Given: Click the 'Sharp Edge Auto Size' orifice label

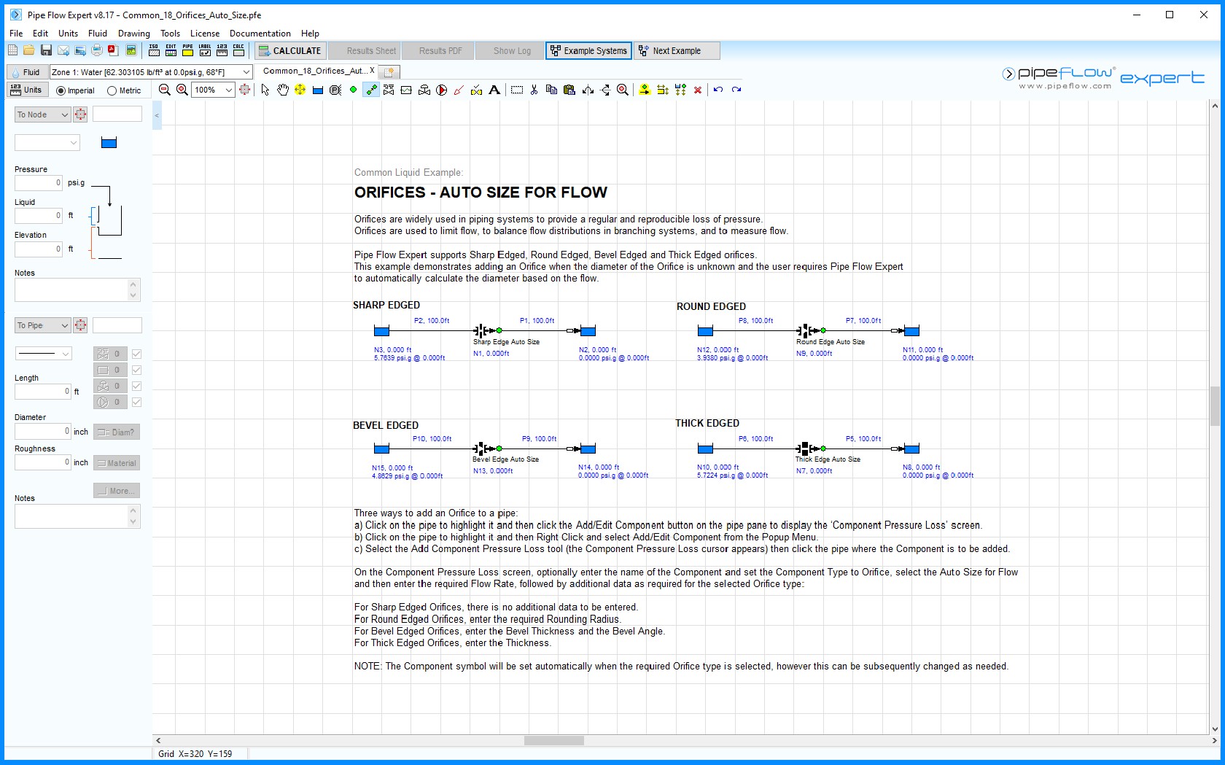Looking at the screenshot, I should point(507,341).
